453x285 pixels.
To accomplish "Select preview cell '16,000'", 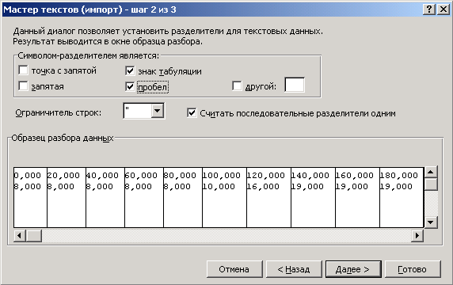I will click(263, 187).
